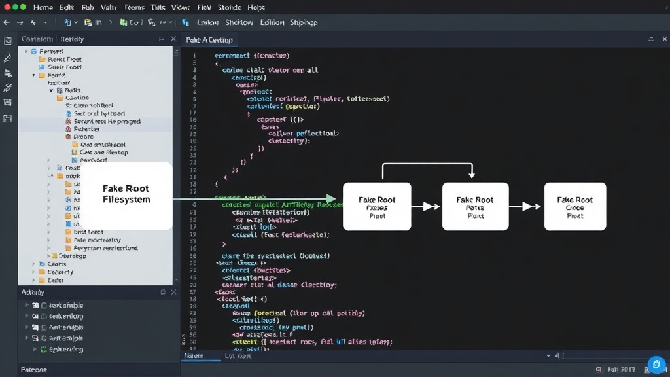
Task: Click the Edition toolbar button
Action: coord(272,22)
